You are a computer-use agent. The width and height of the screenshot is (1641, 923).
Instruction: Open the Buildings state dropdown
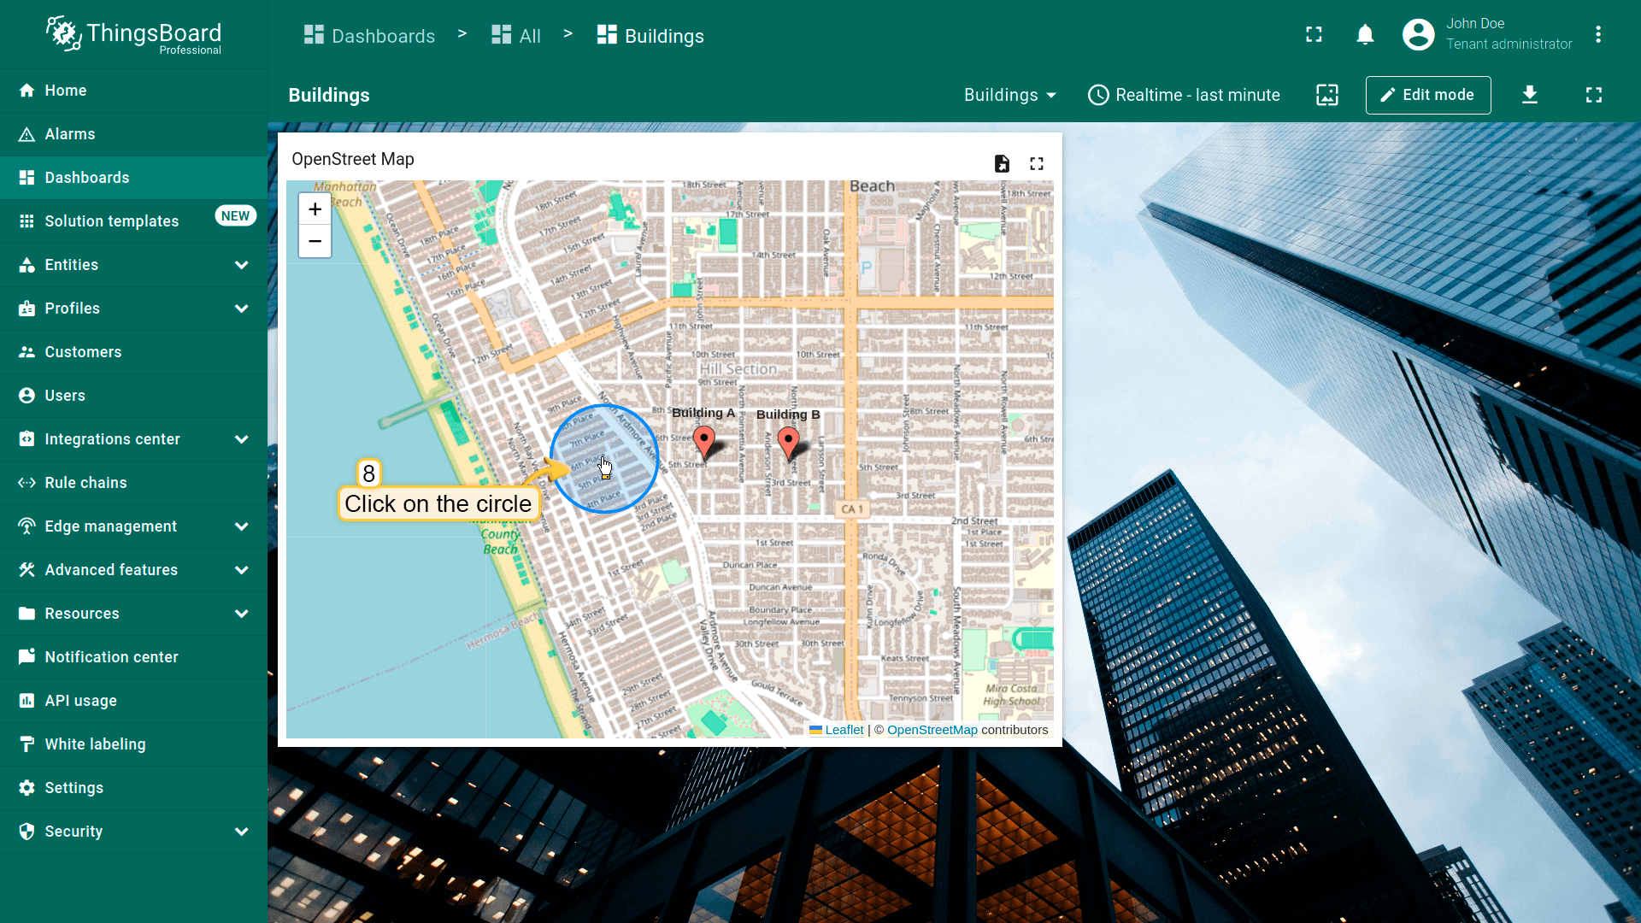click(x=1009, y=95)
